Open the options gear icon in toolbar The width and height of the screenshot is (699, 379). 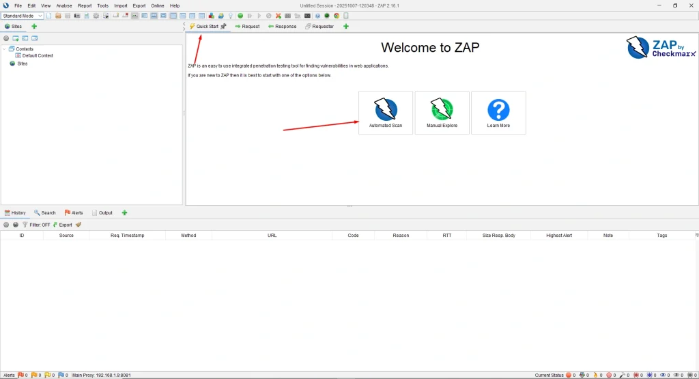click(x=96, y=16)
